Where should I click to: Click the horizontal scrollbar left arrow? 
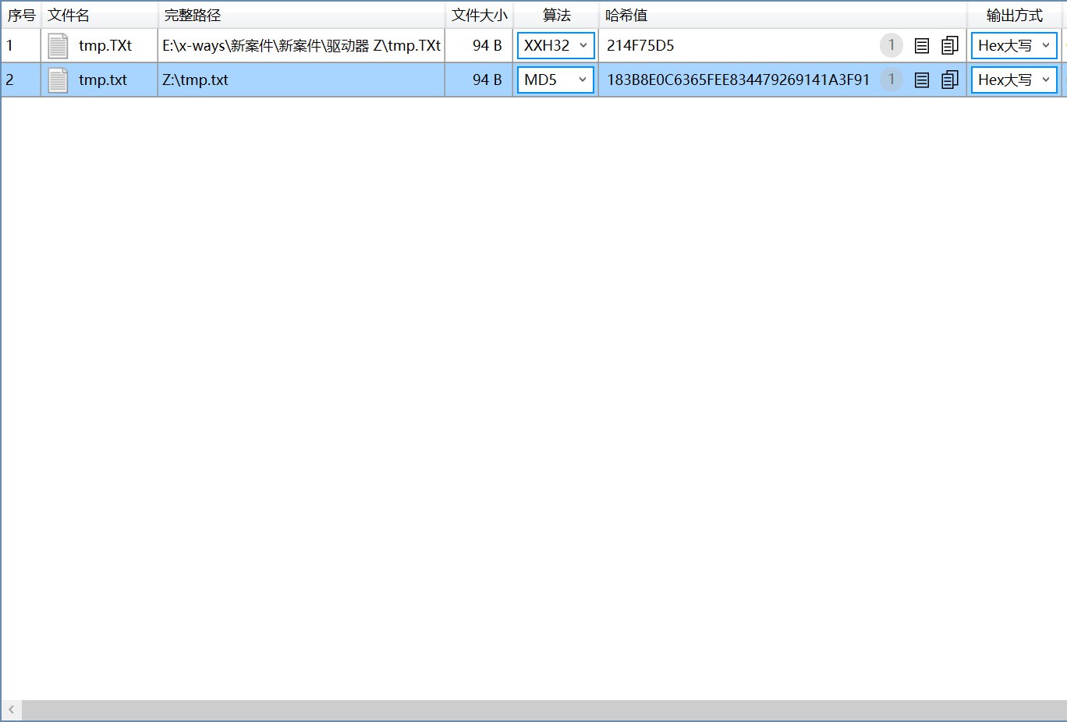click(12, 710)
